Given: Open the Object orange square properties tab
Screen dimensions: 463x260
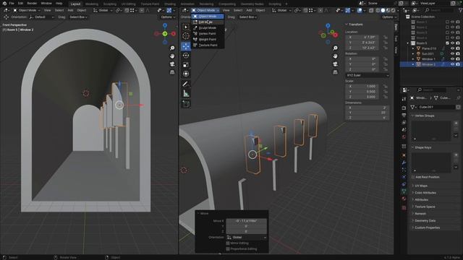Looking at the screenshot, I should (404, 155).
